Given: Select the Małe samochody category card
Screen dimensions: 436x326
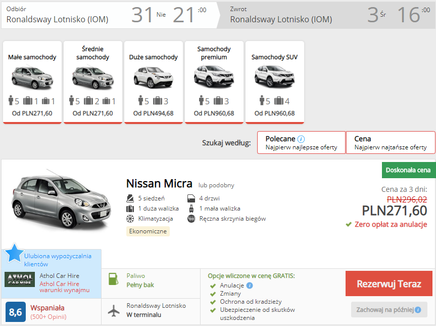Looking at the screenshot, I should [x=32, y=82].
